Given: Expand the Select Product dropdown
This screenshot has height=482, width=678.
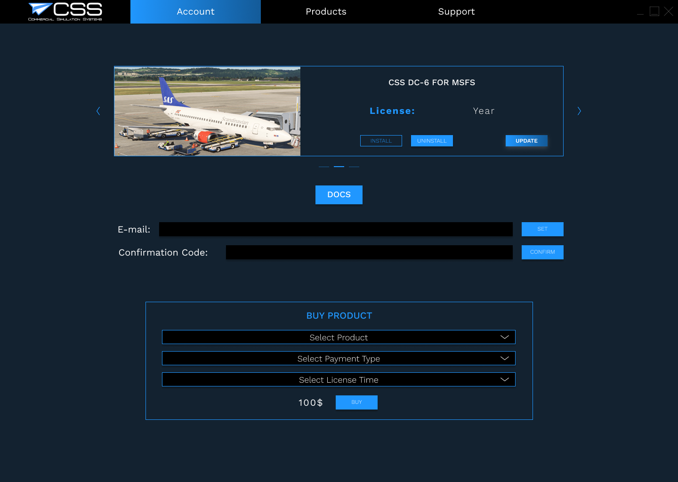Looking at the screenshot, I should click(339, 337).
